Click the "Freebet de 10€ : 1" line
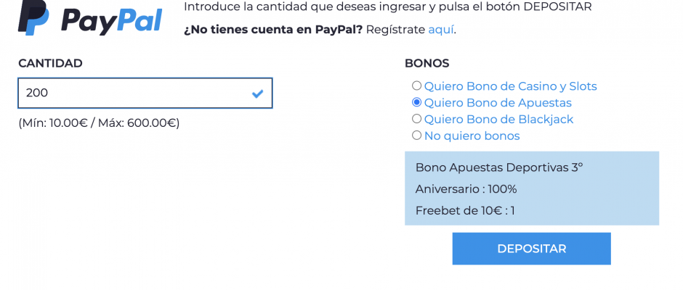Image resolution: width=683 pixels, height=290 pixels. click(x=465, y=211)
